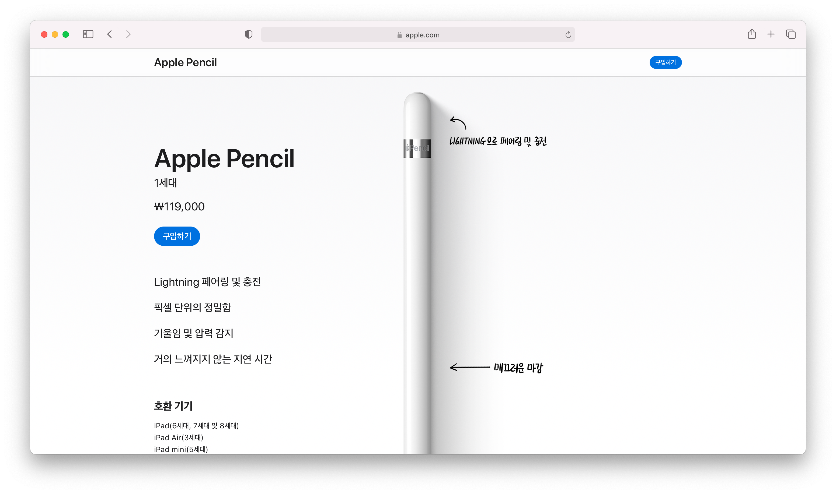The image size is (836, 494).
Task: Click the small 구입하기 button in header
Action: 666,62
